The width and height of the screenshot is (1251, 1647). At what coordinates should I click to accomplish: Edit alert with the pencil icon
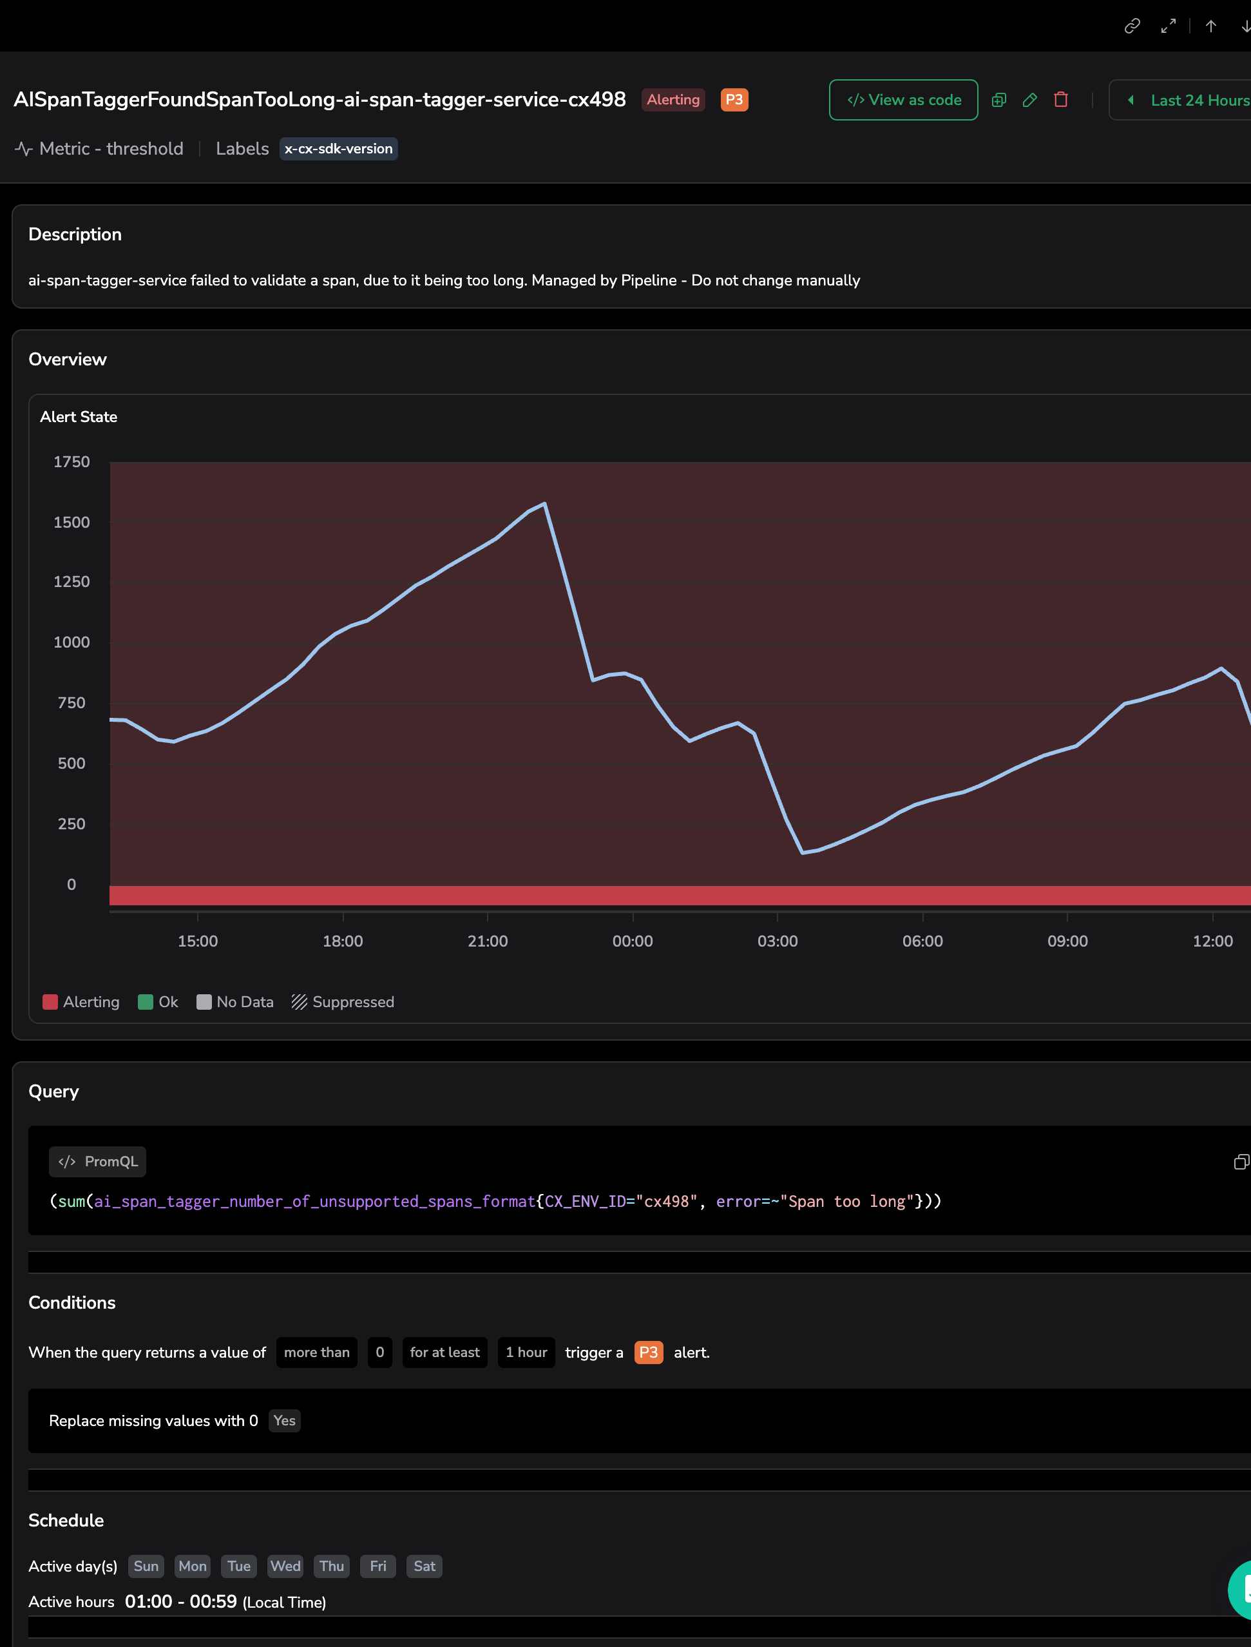point(1030,100)
